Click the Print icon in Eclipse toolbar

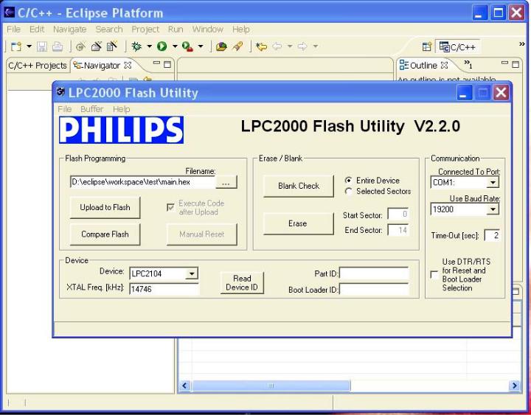pyautogui.click(x=58, y=46)
